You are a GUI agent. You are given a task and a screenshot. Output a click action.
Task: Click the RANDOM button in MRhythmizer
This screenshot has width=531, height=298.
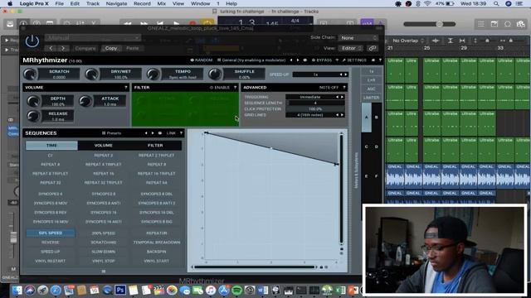click(x=201, y=60)
